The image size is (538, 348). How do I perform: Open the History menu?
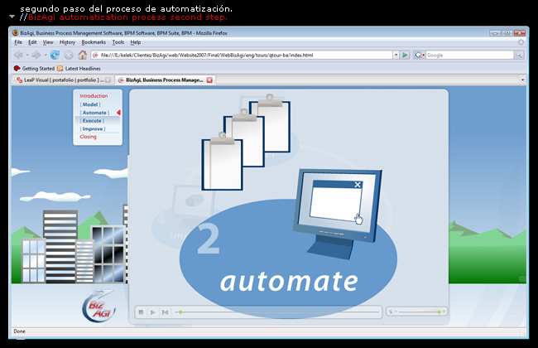pos(67,41)
